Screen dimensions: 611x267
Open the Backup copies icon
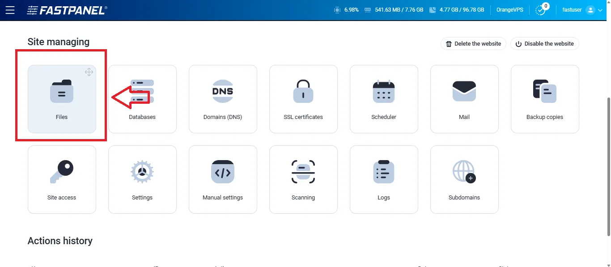click(x=545, y=91)
